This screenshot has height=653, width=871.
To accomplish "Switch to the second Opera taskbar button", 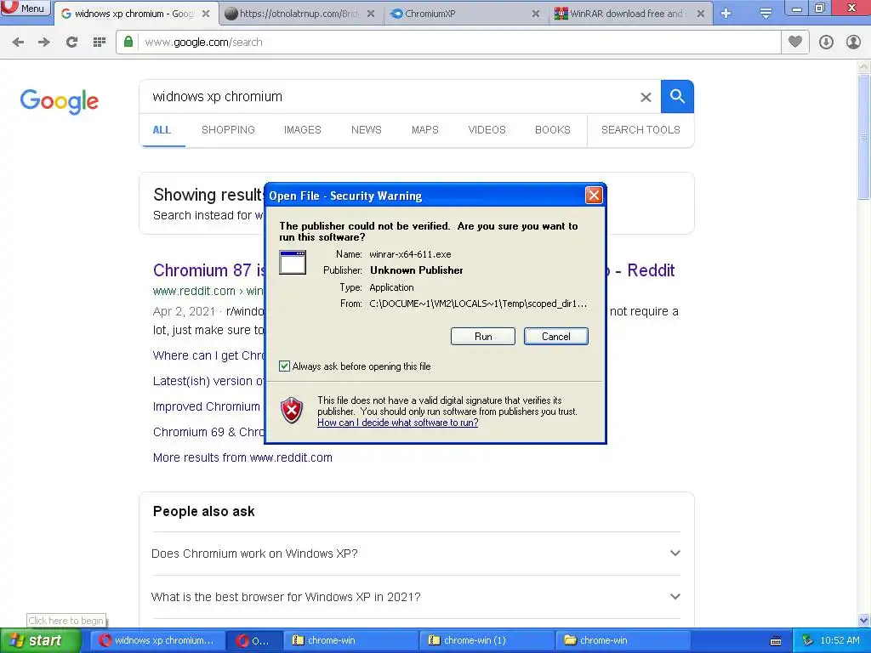I will tap(255, 640).
